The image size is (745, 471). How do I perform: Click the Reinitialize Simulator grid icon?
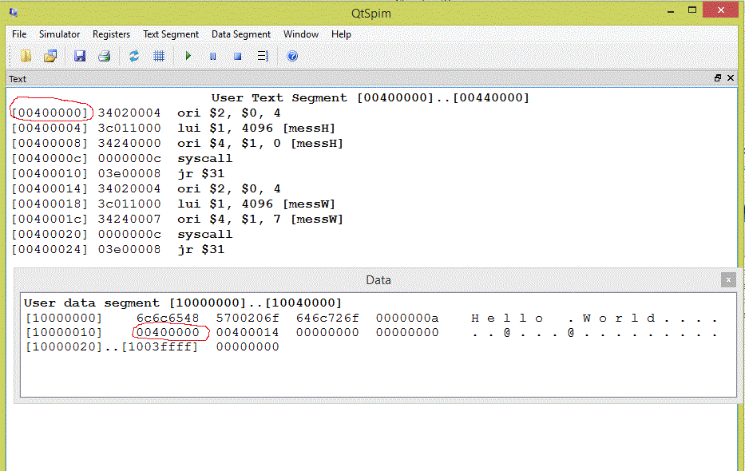(159, 56)
